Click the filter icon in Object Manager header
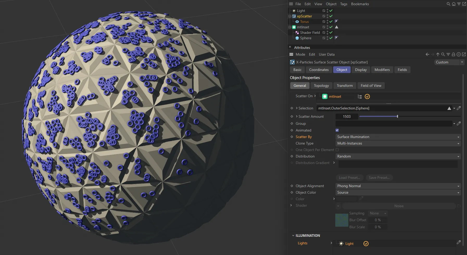The width and height of the screenshot is (467, 255). (459, 4)
